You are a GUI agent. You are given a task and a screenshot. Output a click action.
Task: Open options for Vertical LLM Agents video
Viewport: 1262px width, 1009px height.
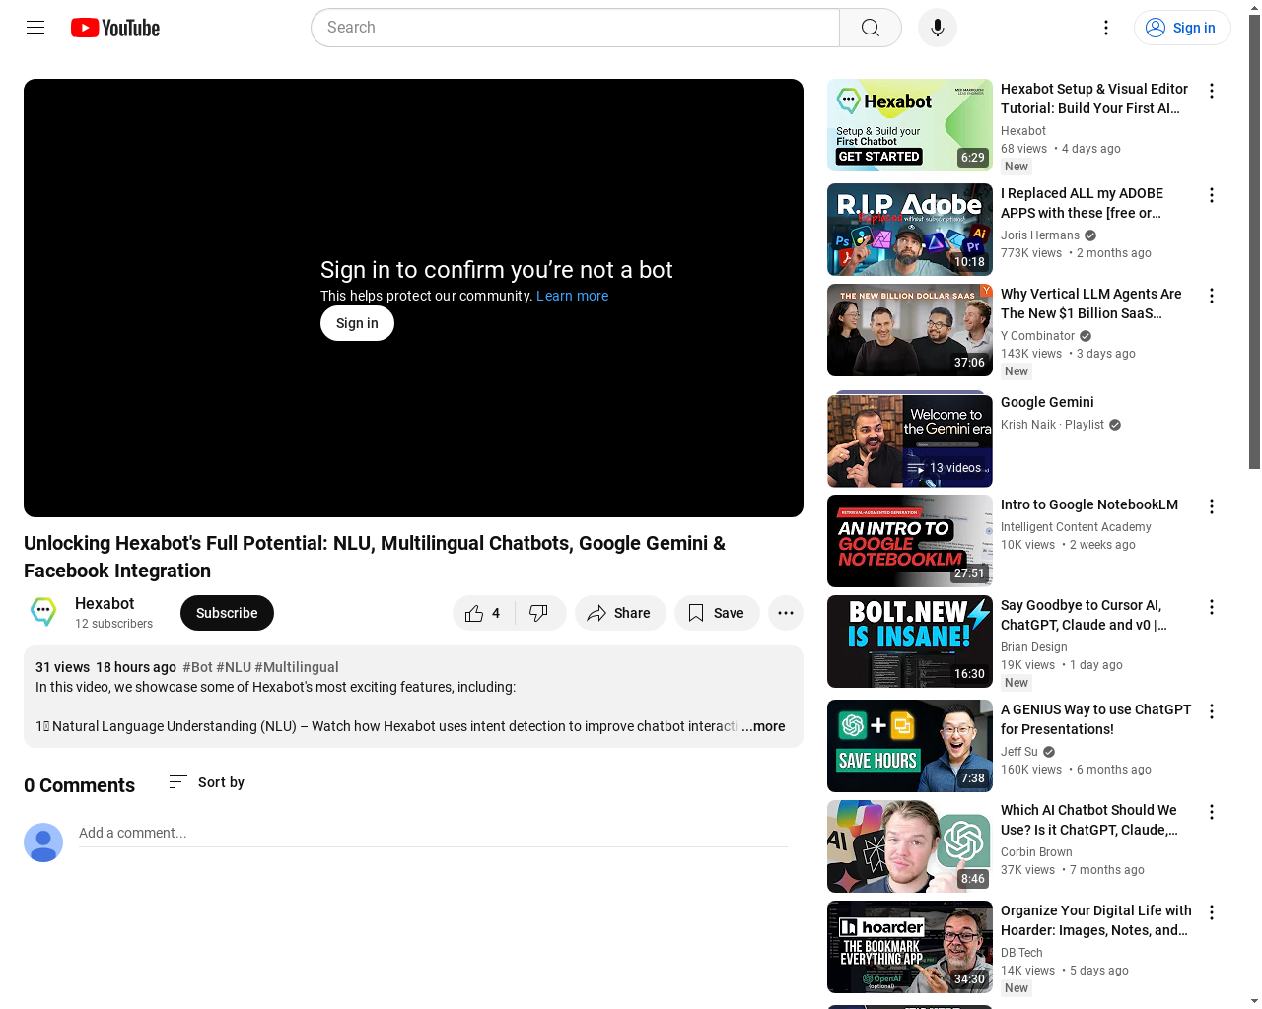pyautogui.click(x=1212, y=296)
